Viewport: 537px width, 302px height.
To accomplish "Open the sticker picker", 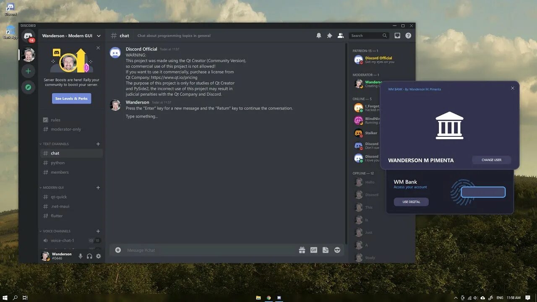I will pos(326,250).
